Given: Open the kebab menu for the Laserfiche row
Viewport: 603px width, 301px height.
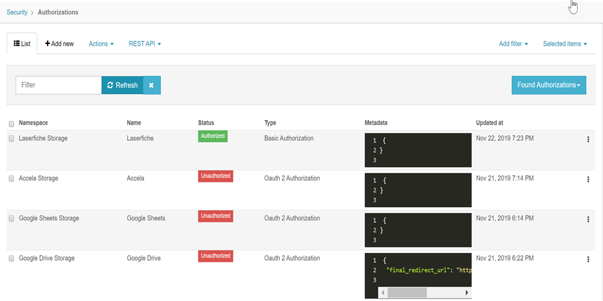Looking at the screenshot, I should (x=588, y=140).
